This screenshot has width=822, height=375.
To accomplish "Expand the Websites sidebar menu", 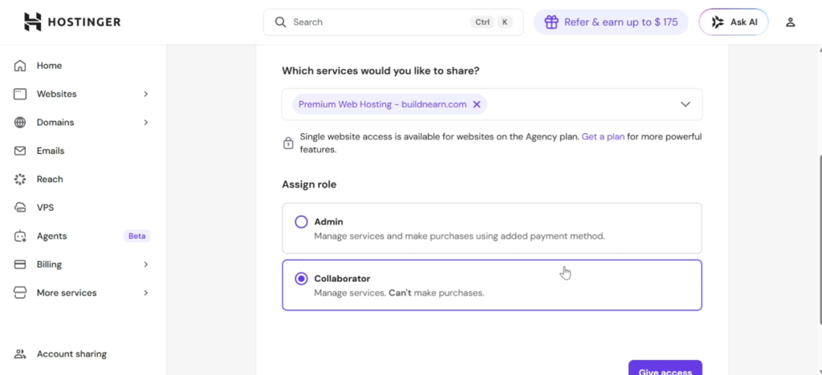I will pos(145,94).
